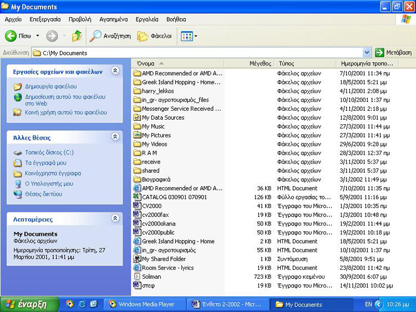Click the Ο Υπολογιστής μου computer icon
416x312 pixels.
coord(18,183)
